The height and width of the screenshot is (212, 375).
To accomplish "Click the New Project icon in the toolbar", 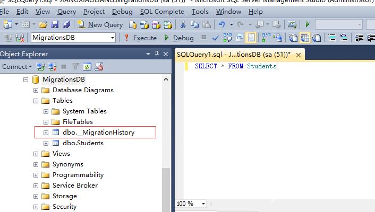I will (8, 24).
